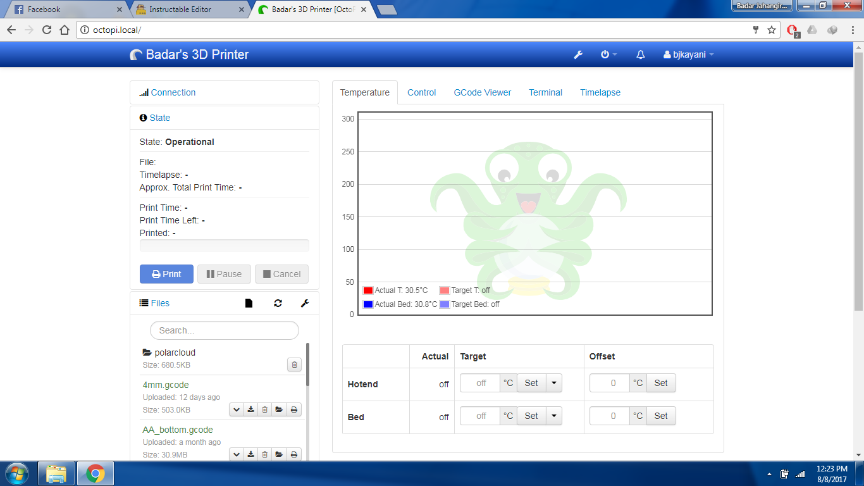Switch to the Temperature tab

click(365, 92)
